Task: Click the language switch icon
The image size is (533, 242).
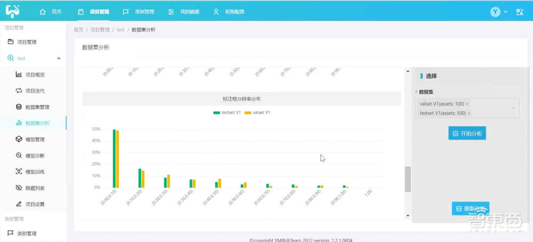Action: [x=520, y=12]
